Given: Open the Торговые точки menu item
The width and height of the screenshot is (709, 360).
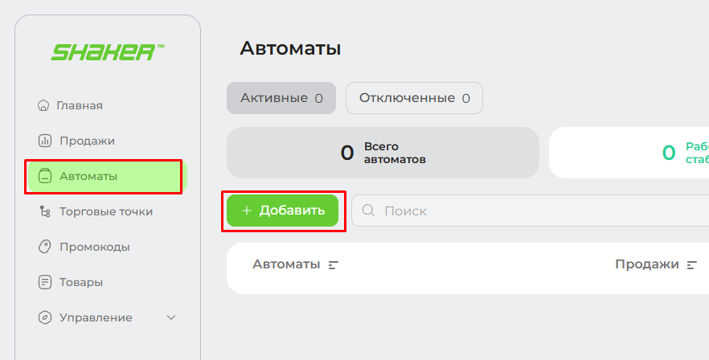Looking at the screenshot, I should (x=106, y=211).
